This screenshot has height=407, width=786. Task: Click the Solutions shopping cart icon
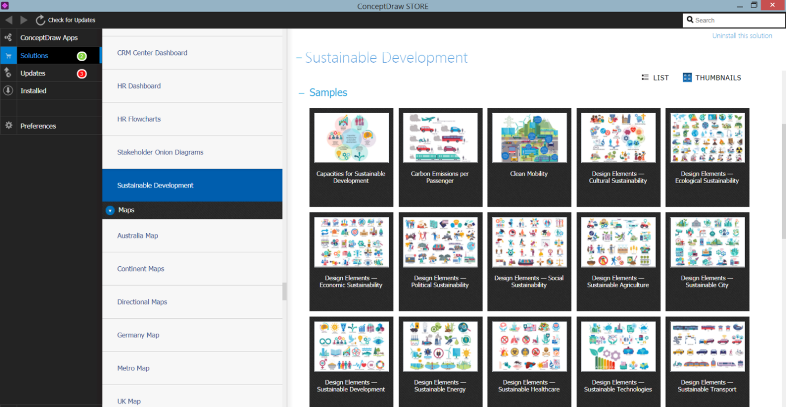(x=8, y=55)
